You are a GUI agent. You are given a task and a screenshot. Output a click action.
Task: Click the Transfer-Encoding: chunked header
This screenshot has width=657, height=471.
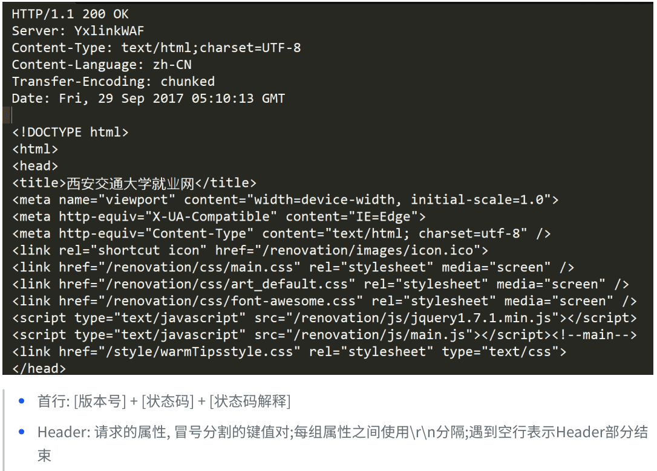pos(113,82)
